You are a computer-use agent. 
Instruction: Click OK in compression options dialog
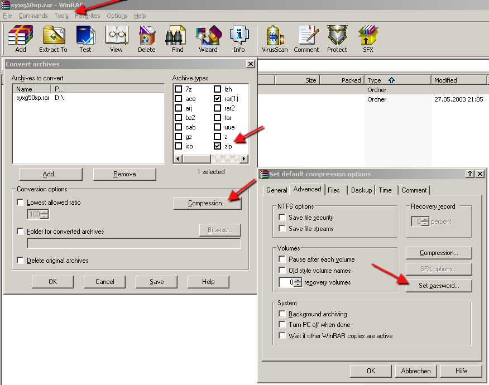pos(371,371)
